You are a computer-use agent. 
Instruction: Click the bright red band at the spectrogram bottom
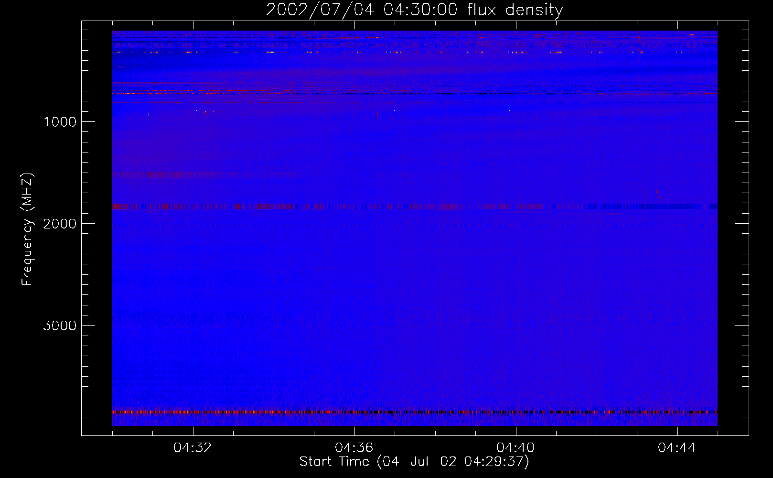pyautogui.click(x=415, y=412)
